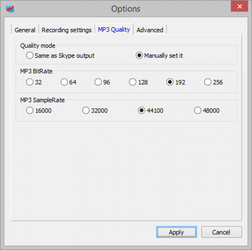Click the Cancel button
The height and width of the screenshot is (250, 252).
click(221, 232)
